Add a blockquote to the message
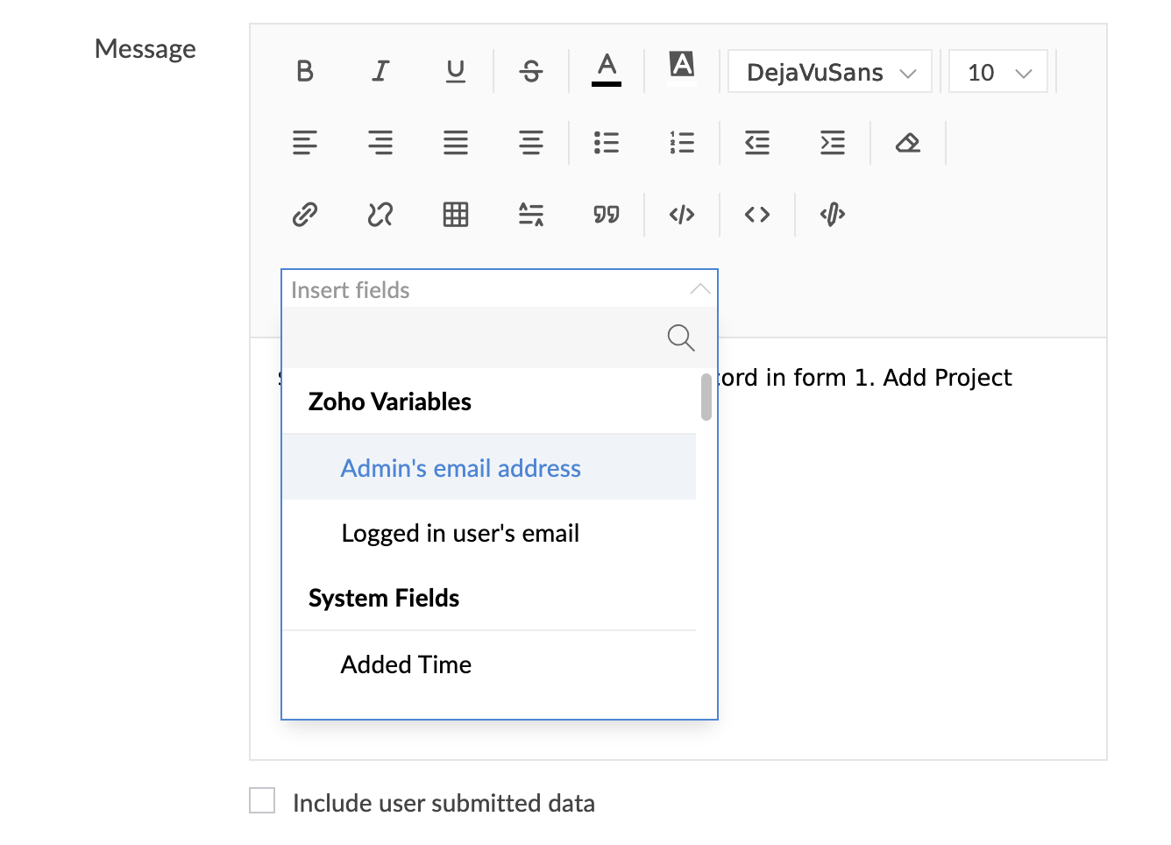 tap(607, 215)
